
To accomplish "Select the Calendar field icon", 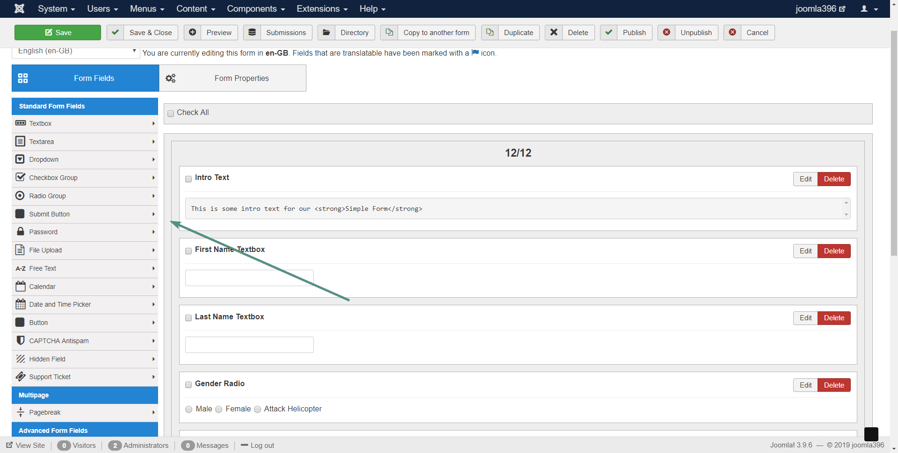I will click(20, 286).
